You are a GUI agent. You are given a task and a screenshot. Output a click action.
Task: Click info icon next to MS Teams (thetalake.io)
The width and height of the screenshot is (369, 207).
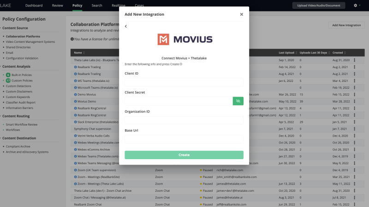75,81
